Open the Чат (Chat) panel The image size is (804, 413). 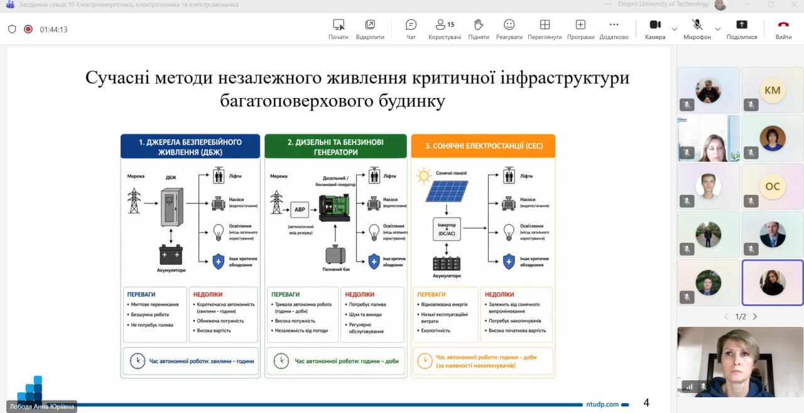coord(411,28)
